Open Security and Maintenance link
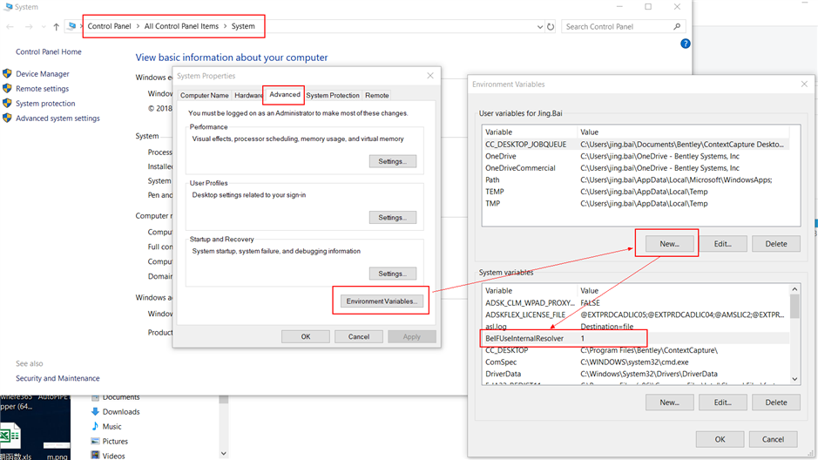The image size is (818, 460). click(x=57, y=378)
